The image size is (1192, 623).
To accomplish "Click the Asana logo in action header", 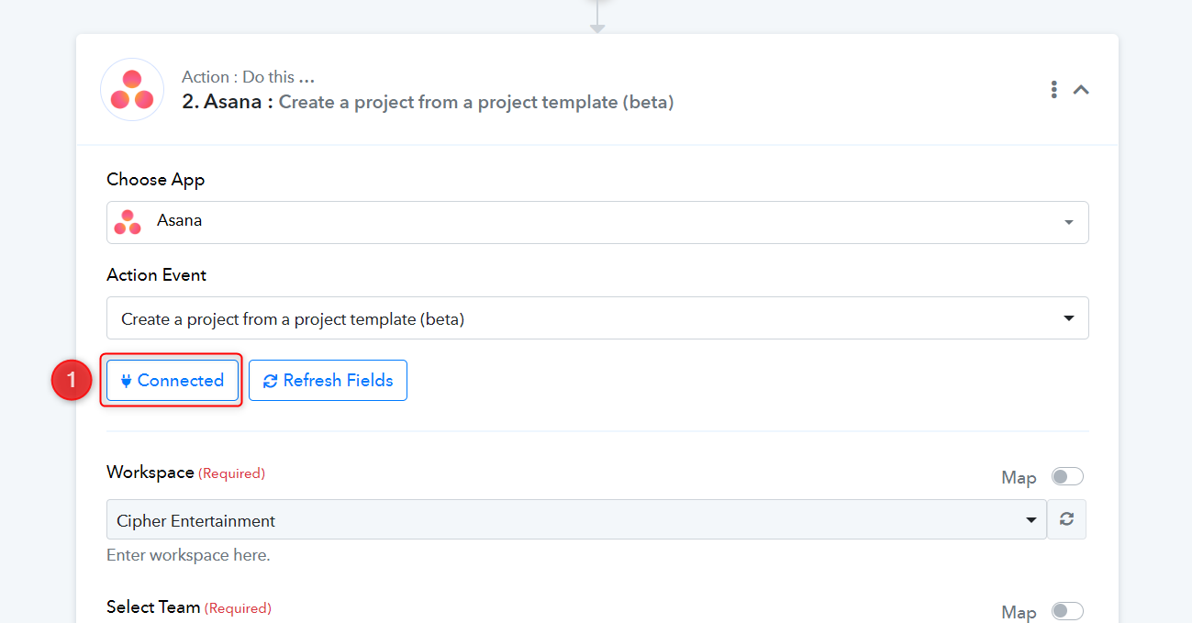I will [x=132, y=90].
